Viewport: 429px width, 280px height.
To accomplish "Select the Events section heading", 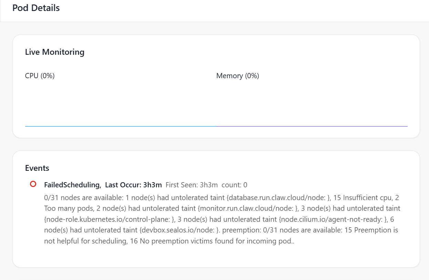I will [x=37, y=168].
